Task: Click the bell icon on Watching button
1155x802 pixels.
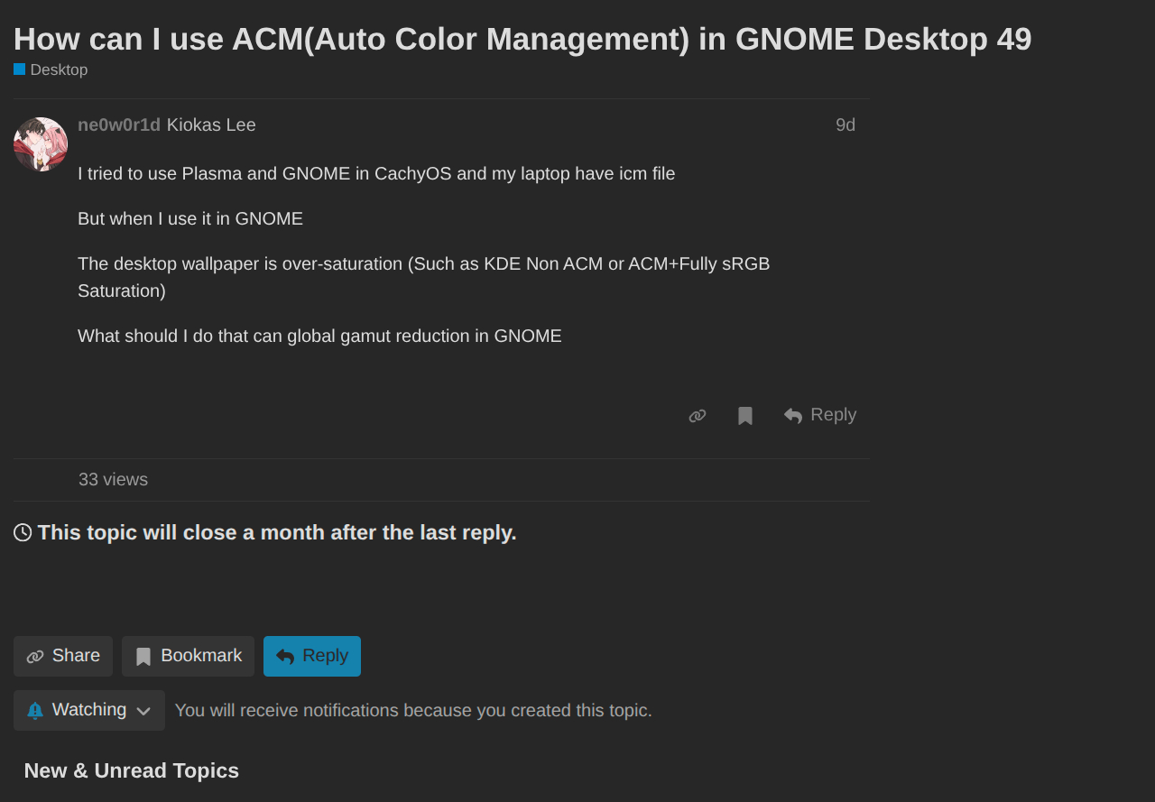Action: [35, 711]
